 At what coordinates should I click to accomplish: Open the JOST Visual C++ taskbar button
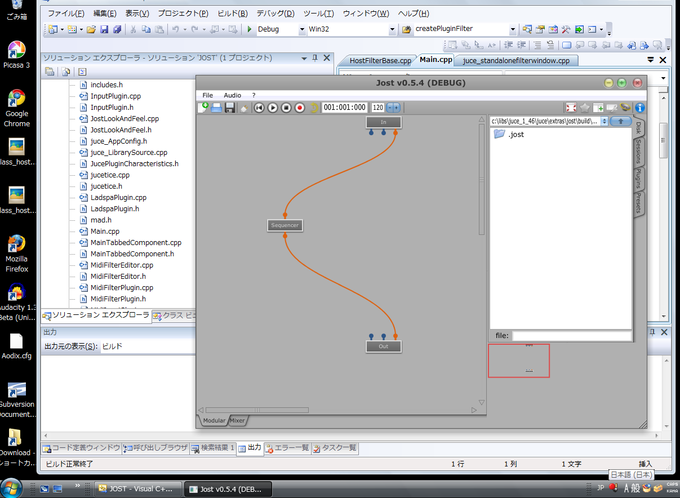pos(139,489)
